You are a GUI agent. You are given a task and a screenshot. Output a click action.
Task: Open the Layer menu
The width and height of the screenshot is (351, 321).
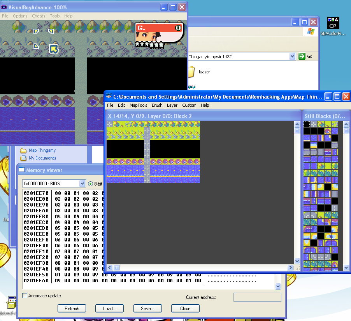172,105
